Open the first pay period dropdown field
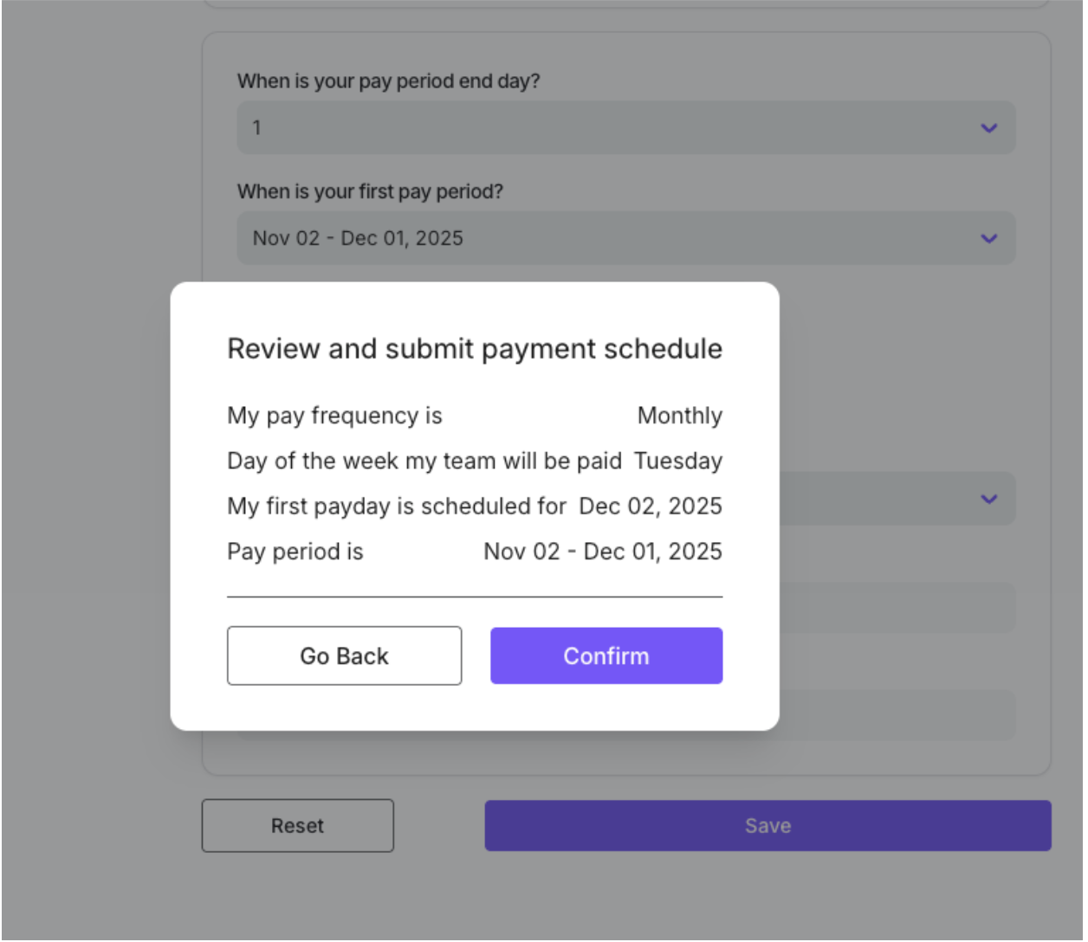The width and height of the screenshot is (1088, 942). coord(606,238)
